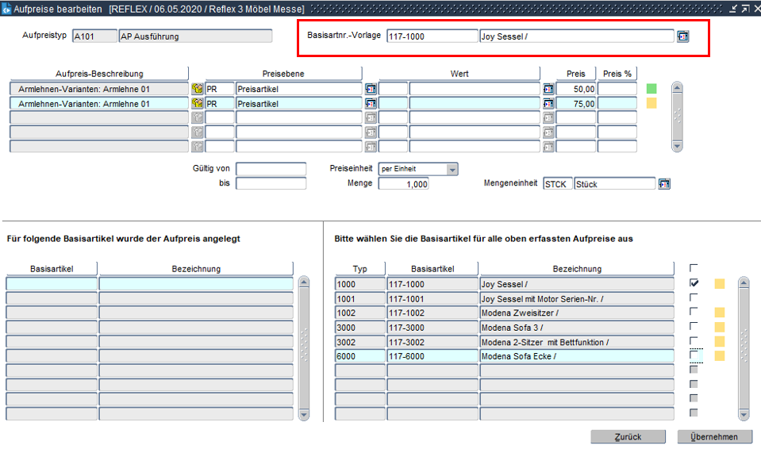Viewport: 761px width, 449px height.
Task: Open Preisebene lookup in the 75,00 row
Action: [370, 103]
